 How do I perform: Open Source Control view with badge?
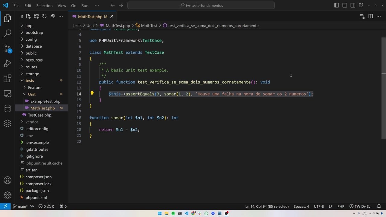8,48
